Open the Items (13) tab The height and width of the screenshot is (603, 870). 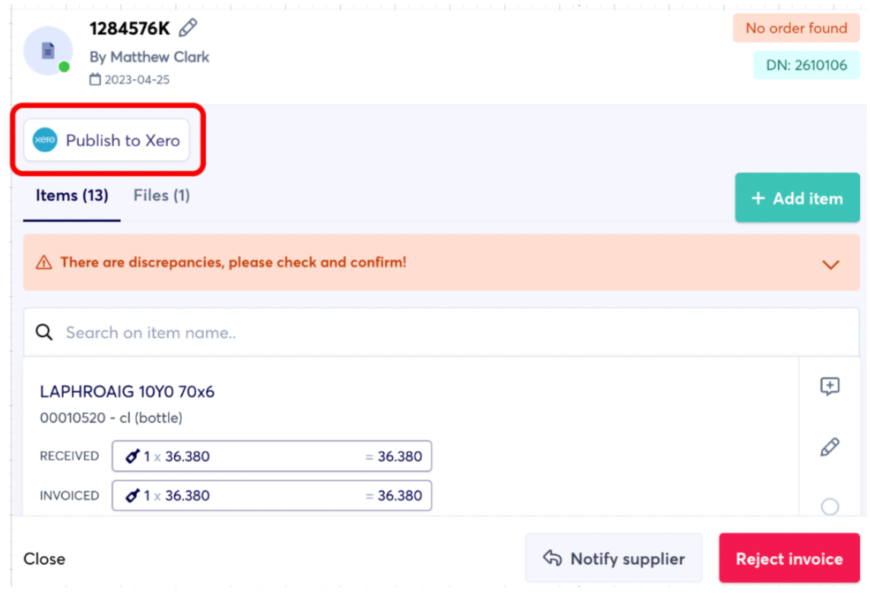pyautogui.click(x=72, y=196)
